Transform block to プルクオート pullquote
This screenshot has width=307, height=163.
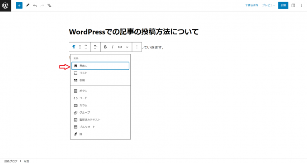click(x=100, y=127)
